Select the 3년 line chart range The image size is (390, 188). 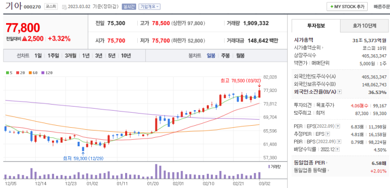click(x=98, y=56)
